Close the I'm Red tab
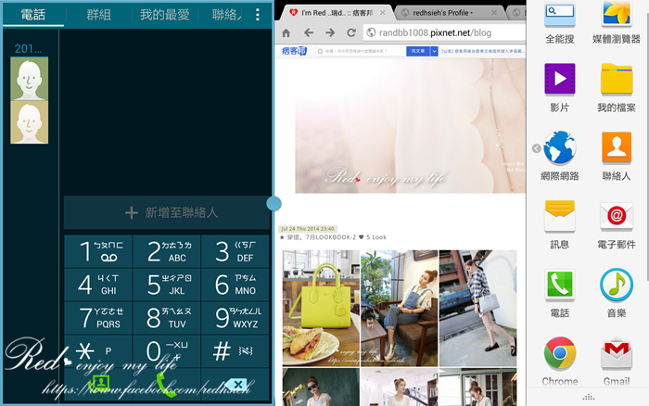 382,13
